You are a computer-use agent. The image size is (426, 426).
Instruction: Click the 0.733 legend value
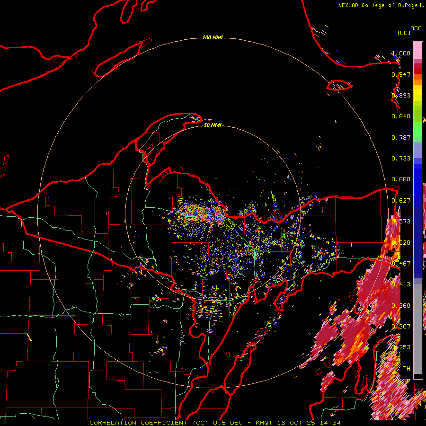tap(401, 159)
